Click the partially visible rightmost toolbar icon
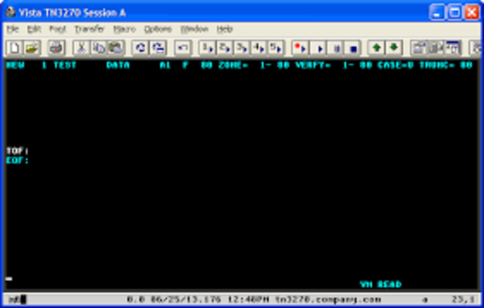Image resolution: width=484 pixels, height=308 pixels. point(476,48)
